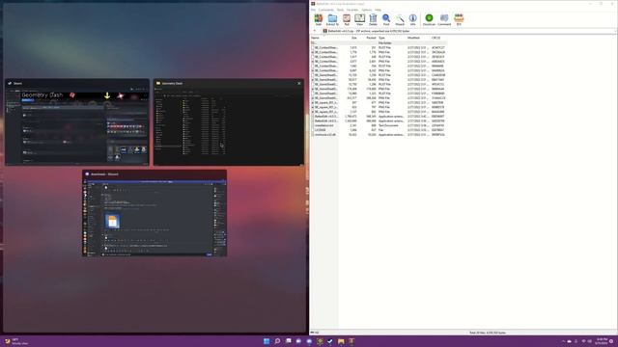Click the Steam icon on the taskbar

pyautogui.click(x=330, y=341)
